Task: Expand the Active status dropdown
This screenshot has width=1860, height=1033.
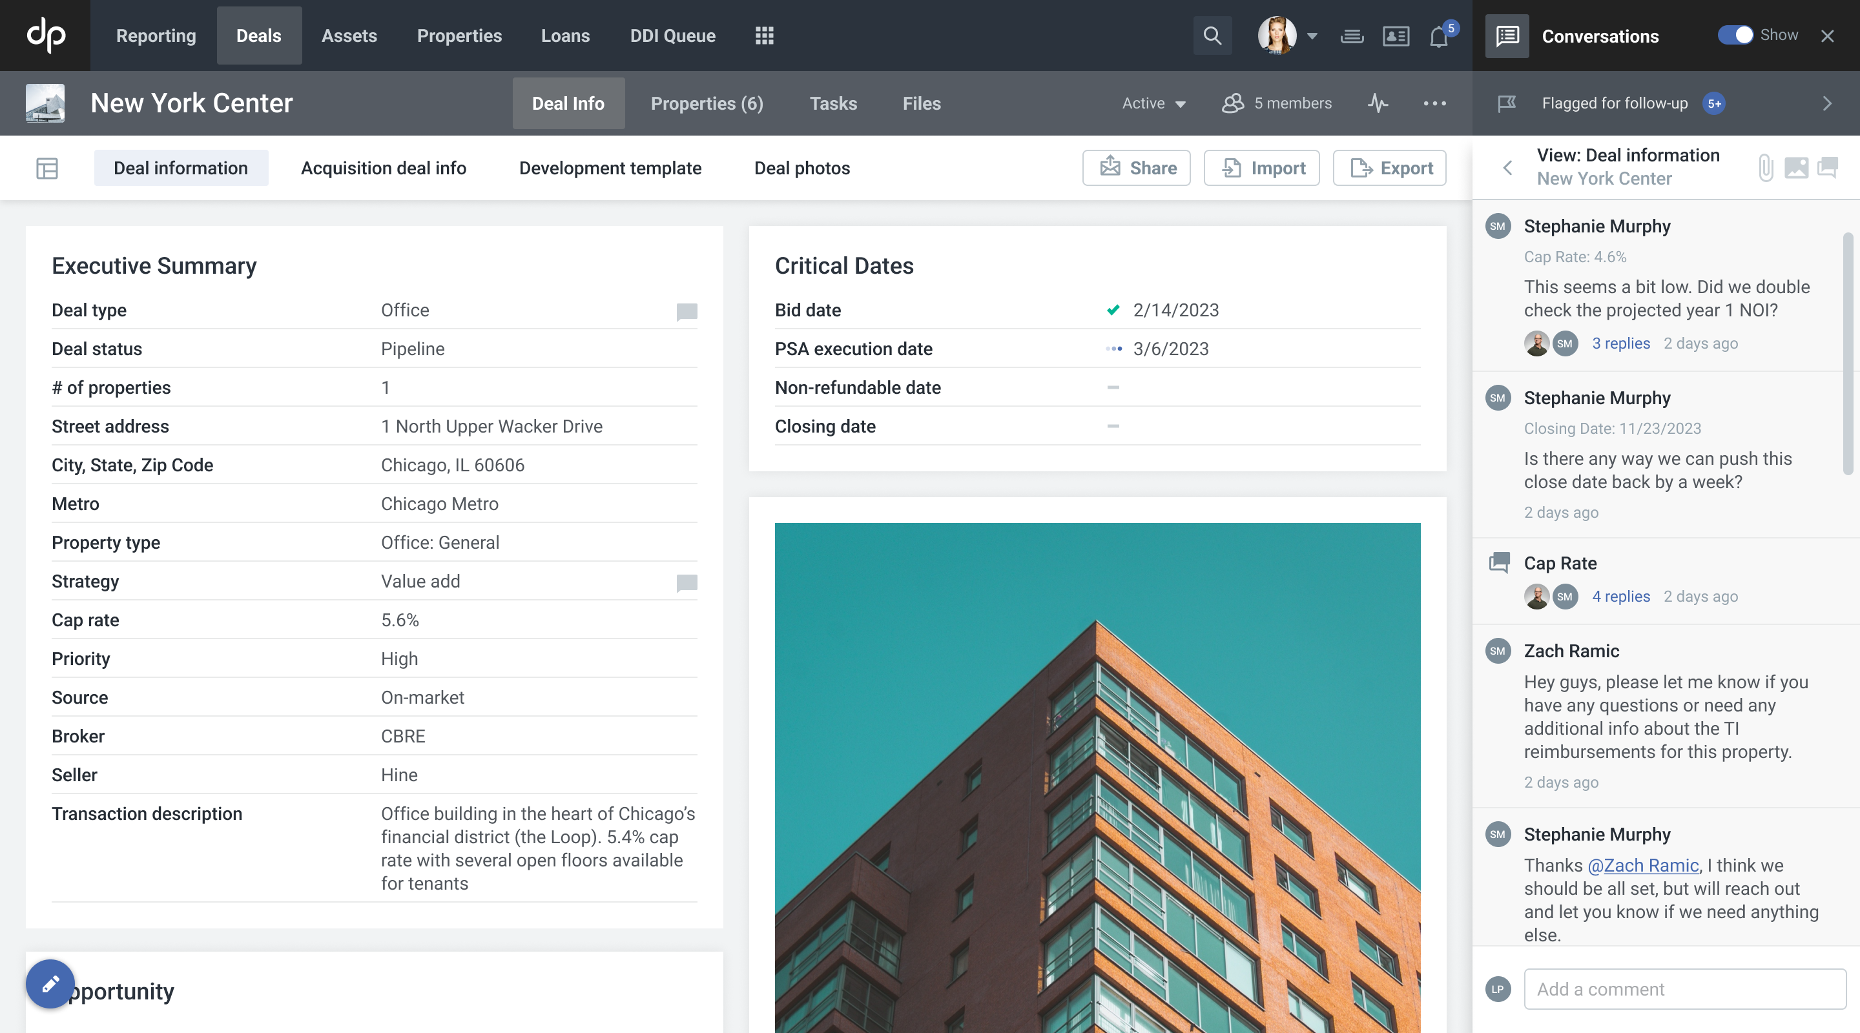Action: (1153, 103)
